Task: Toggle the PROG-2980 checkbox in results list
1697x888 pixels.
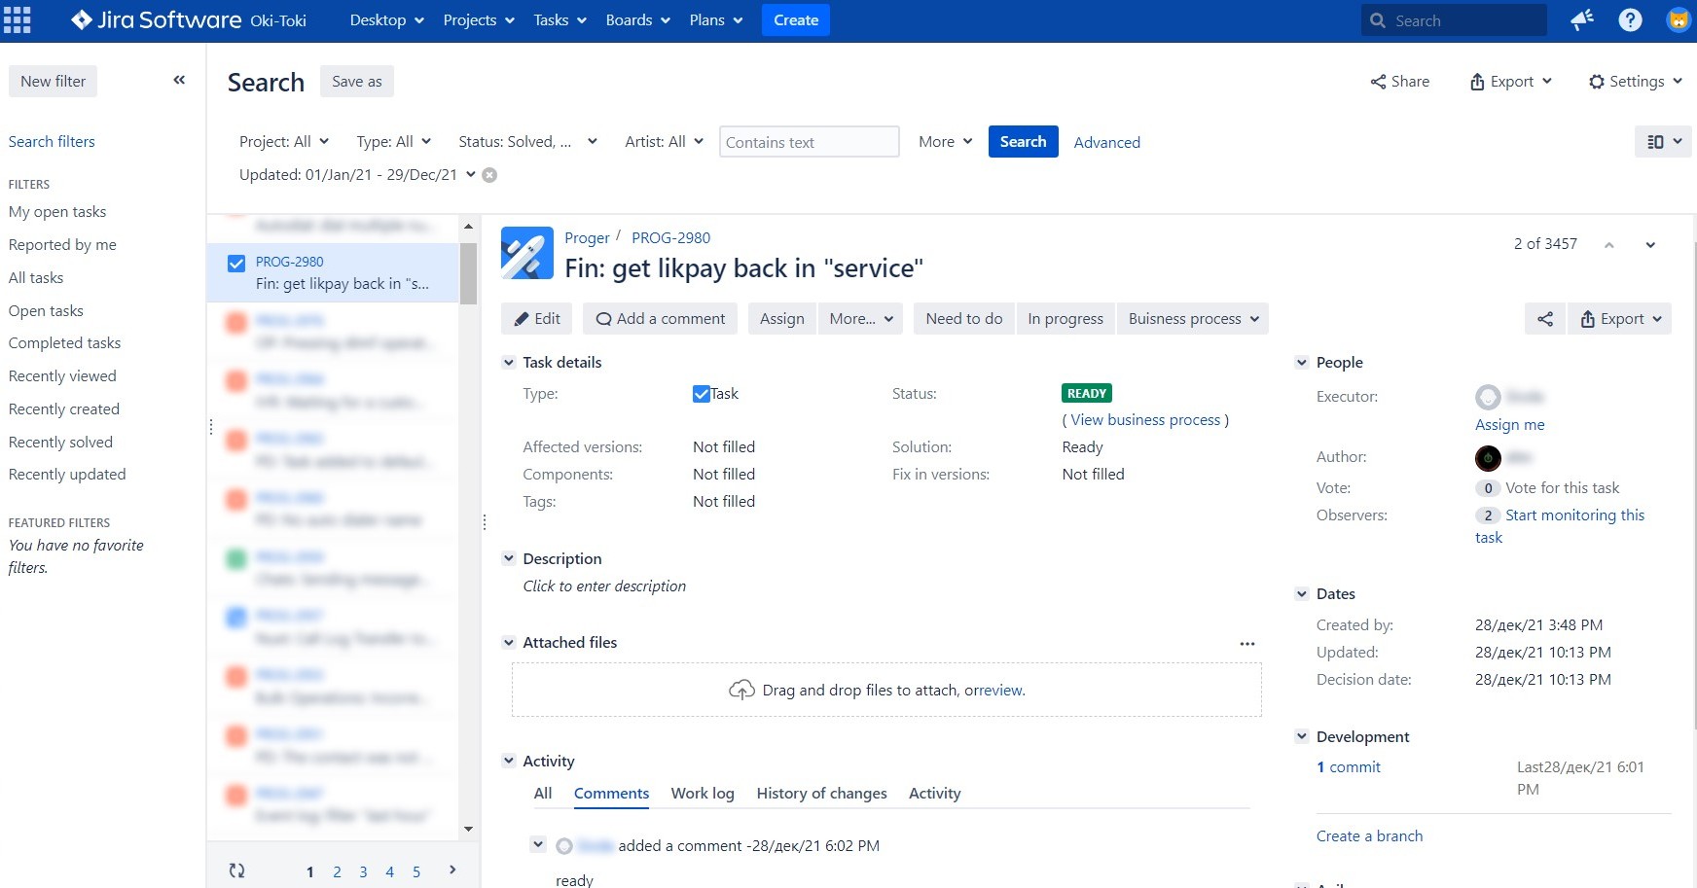Action: [236, 264]
